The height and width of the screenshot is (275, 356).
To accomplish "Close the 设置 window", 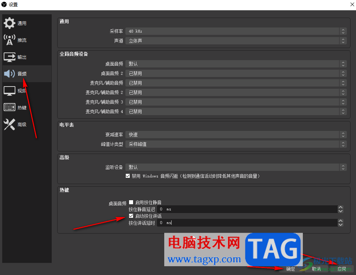I will click(x=352, y=4).
